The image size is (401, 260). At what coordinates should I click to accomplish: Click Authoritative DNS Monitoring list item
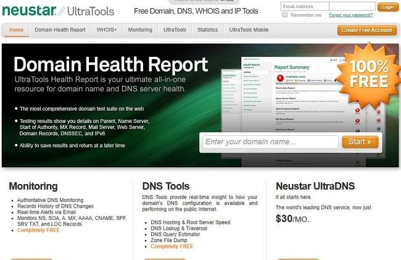tap(50, 200)
